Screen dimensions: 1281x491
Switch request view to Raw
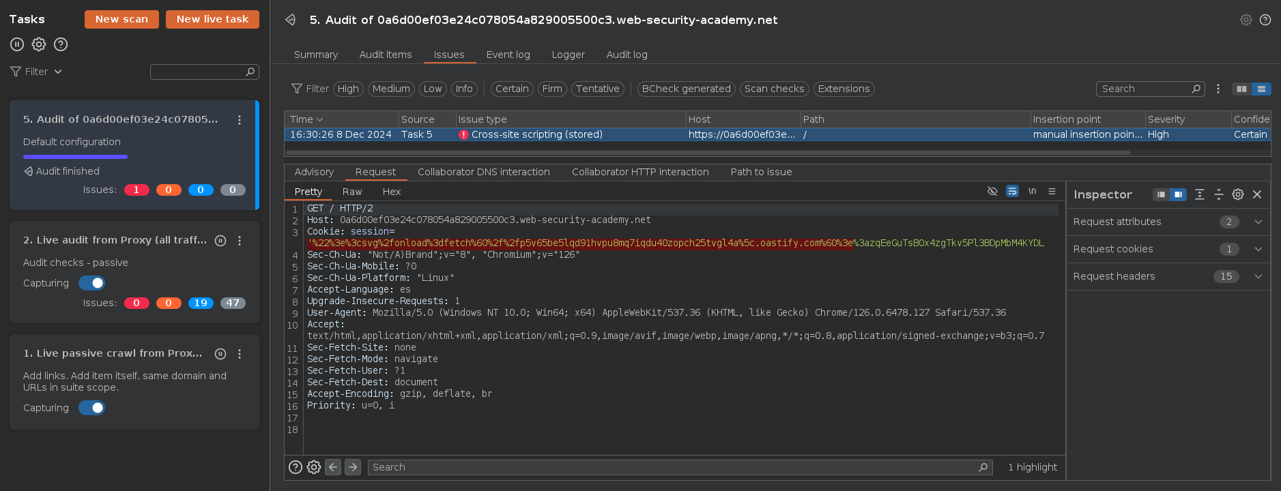pos(352,192)
